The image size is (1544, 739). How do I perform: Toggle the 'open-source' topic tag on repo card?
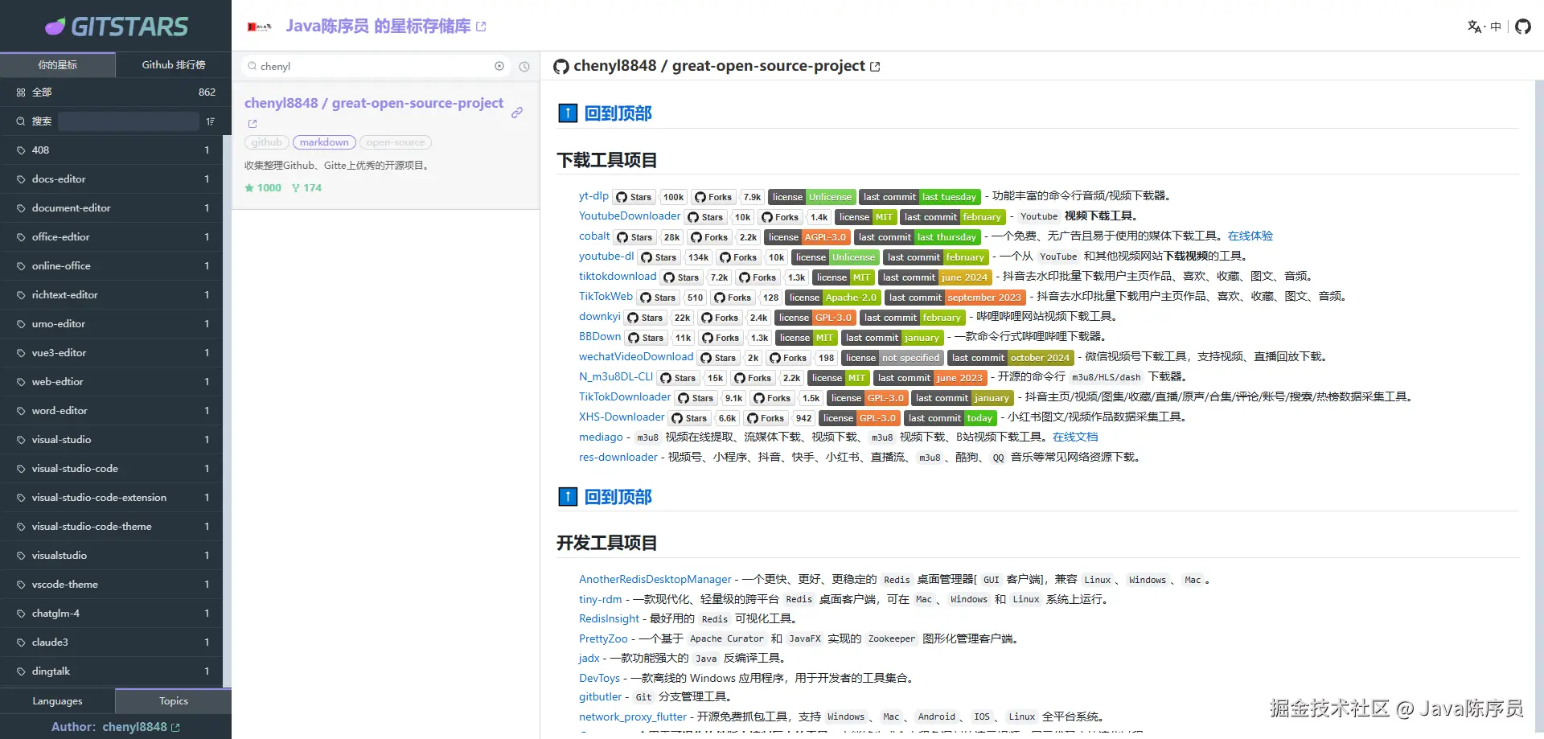pos(395,142)
